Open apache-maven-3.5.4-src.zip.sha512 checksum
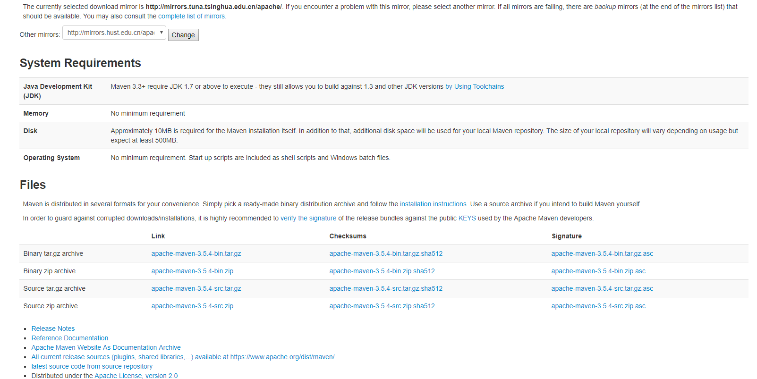757x379 pixels. pyautogui.click(x=382, y=306)
